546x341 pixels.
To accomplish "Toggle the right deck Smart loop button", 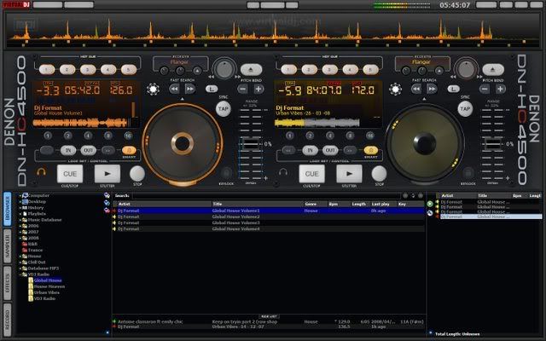I will (x=371, y=150).
